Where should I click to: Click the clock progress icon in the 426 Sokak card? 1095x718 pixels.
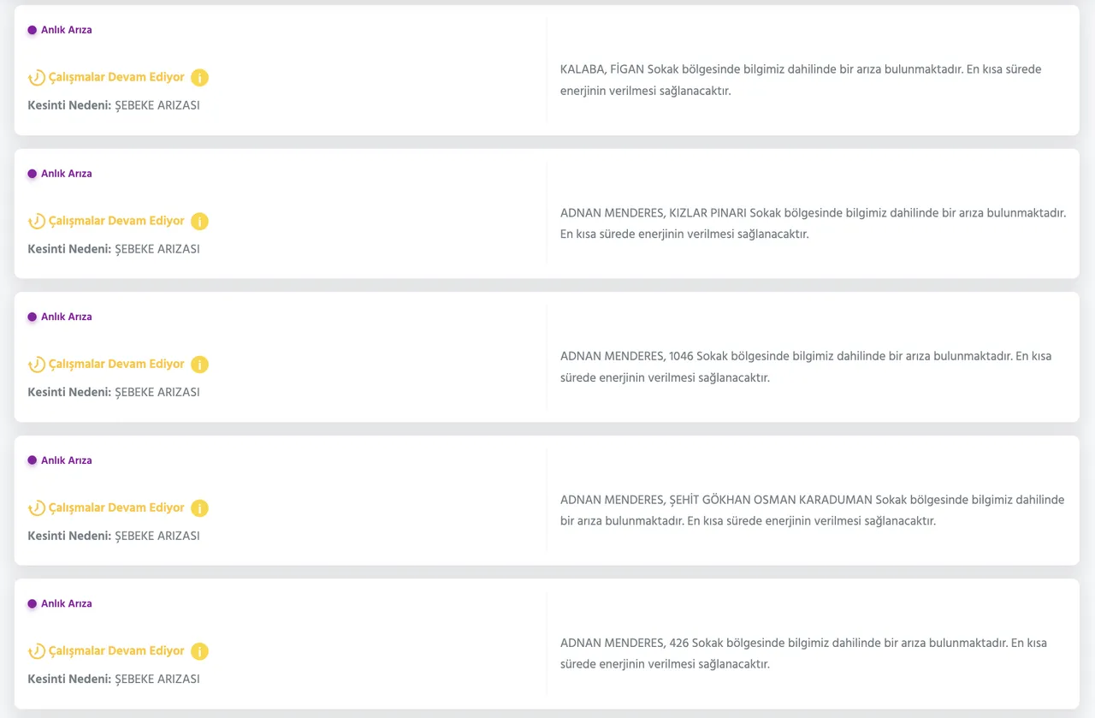point(37,651)
